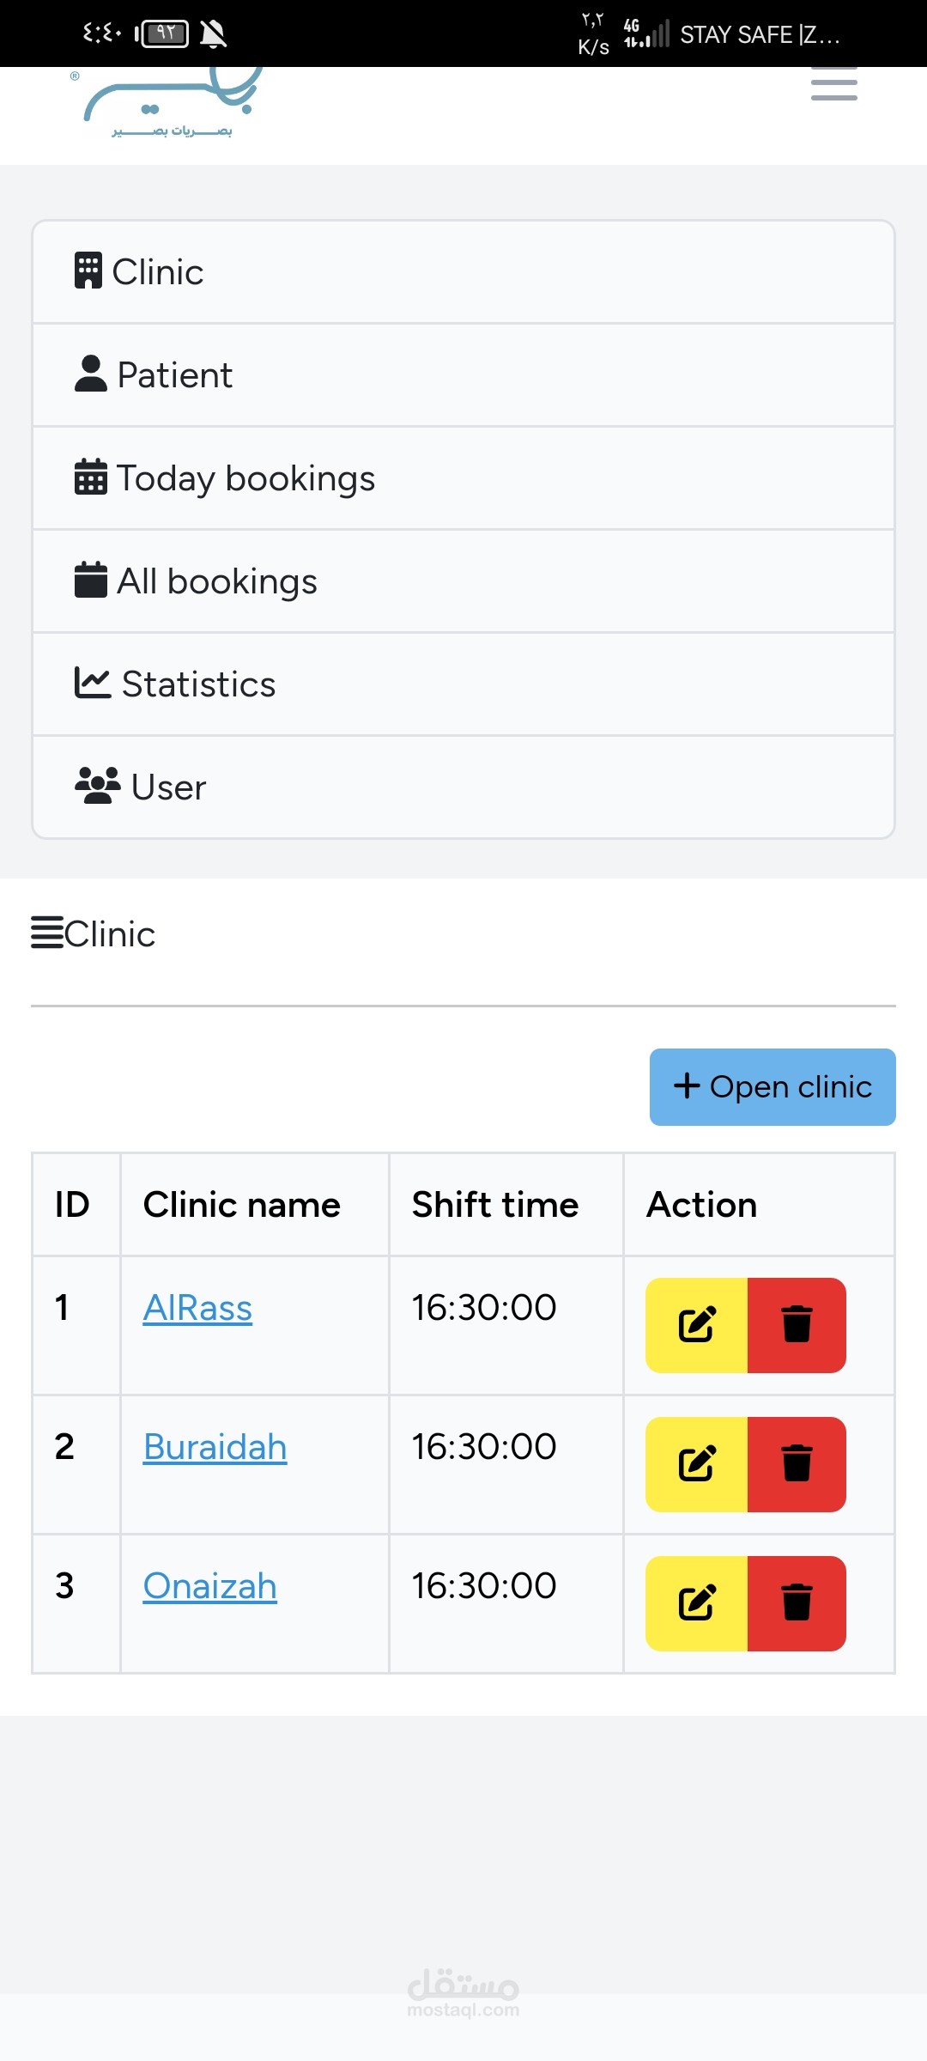Viewport: 927px width, 2061px height.
Task: Click the Open clinic button
Action: click(x=772, y=1086)
